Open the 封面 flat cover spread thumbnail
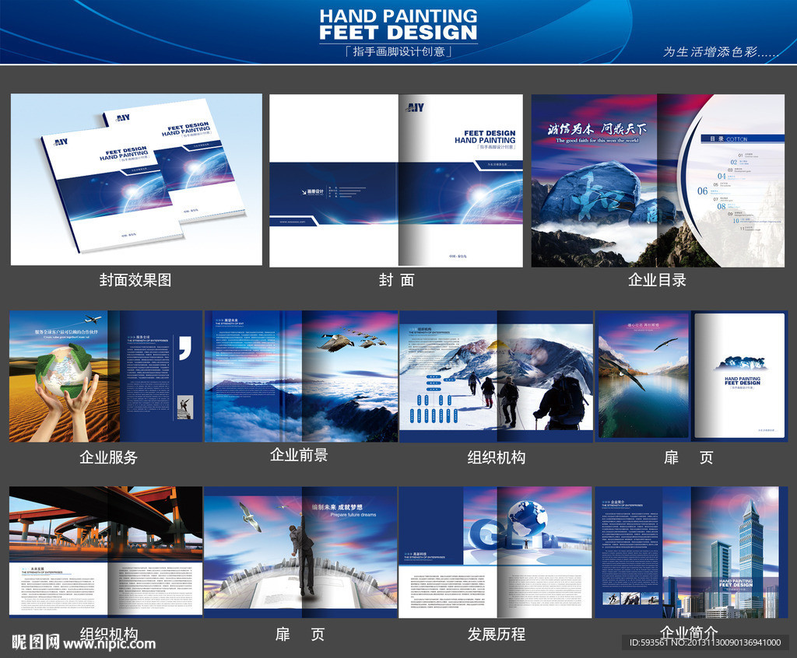Image resolution: width=797 pixels, height=658 pixels. [396, 180]
